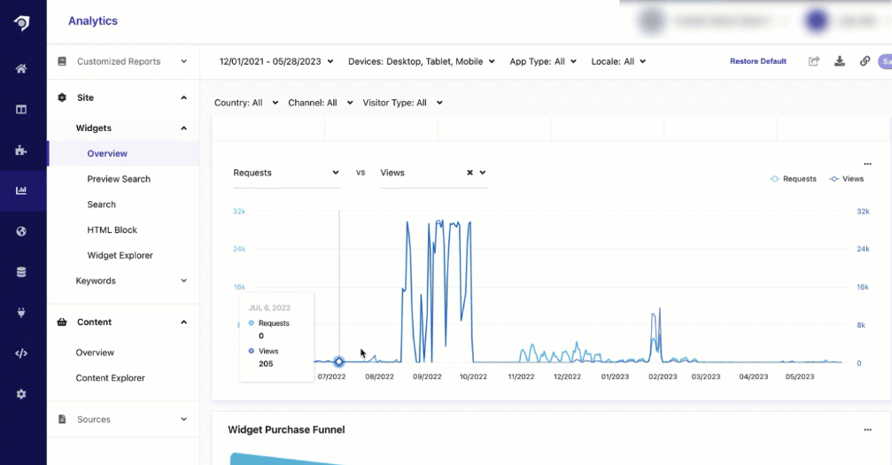
Task: Click the Sources document icon
Action: (62, 419)
